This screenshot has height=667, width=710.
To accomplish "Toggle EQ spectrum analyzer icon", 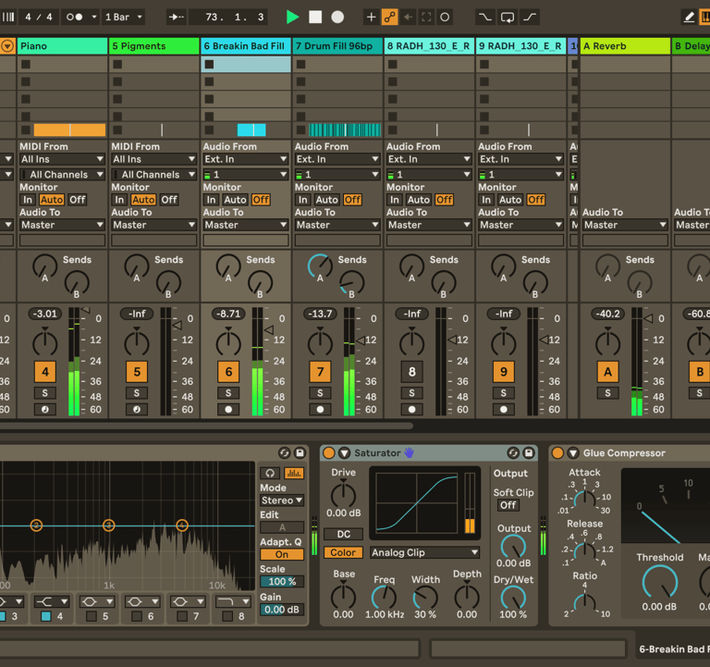I will coord(294,474).
